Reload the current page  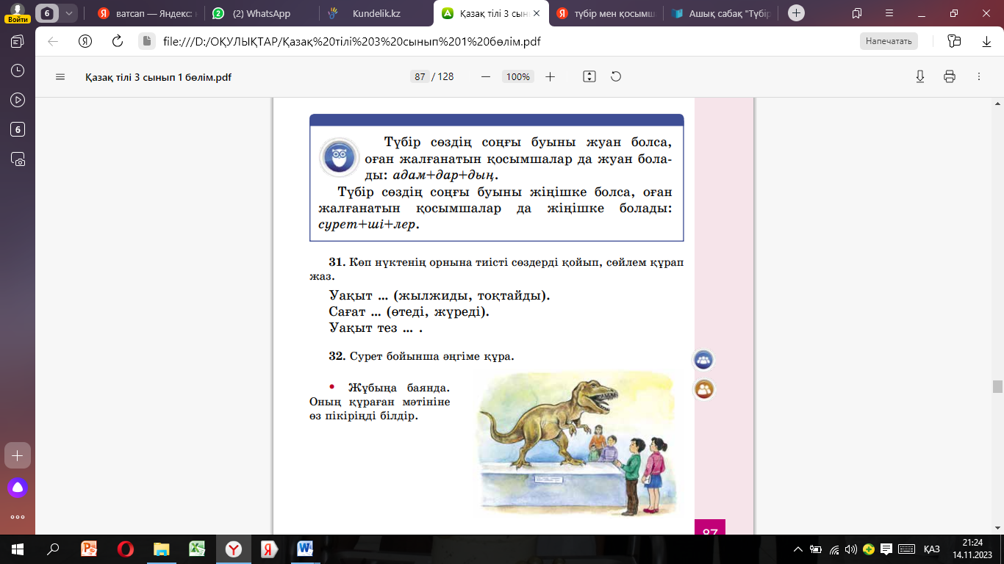pos(117,41)
